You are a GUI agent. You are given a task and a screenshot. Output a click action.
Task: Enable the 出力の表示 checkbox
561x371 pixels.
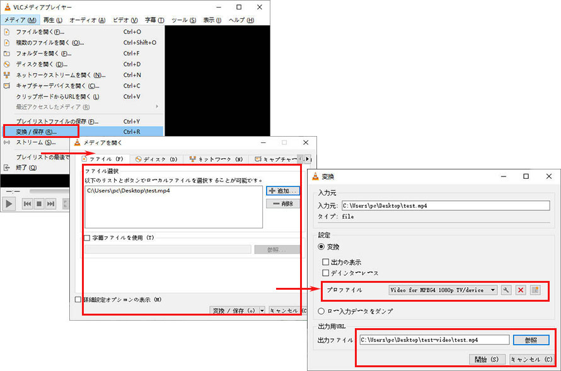326,262
